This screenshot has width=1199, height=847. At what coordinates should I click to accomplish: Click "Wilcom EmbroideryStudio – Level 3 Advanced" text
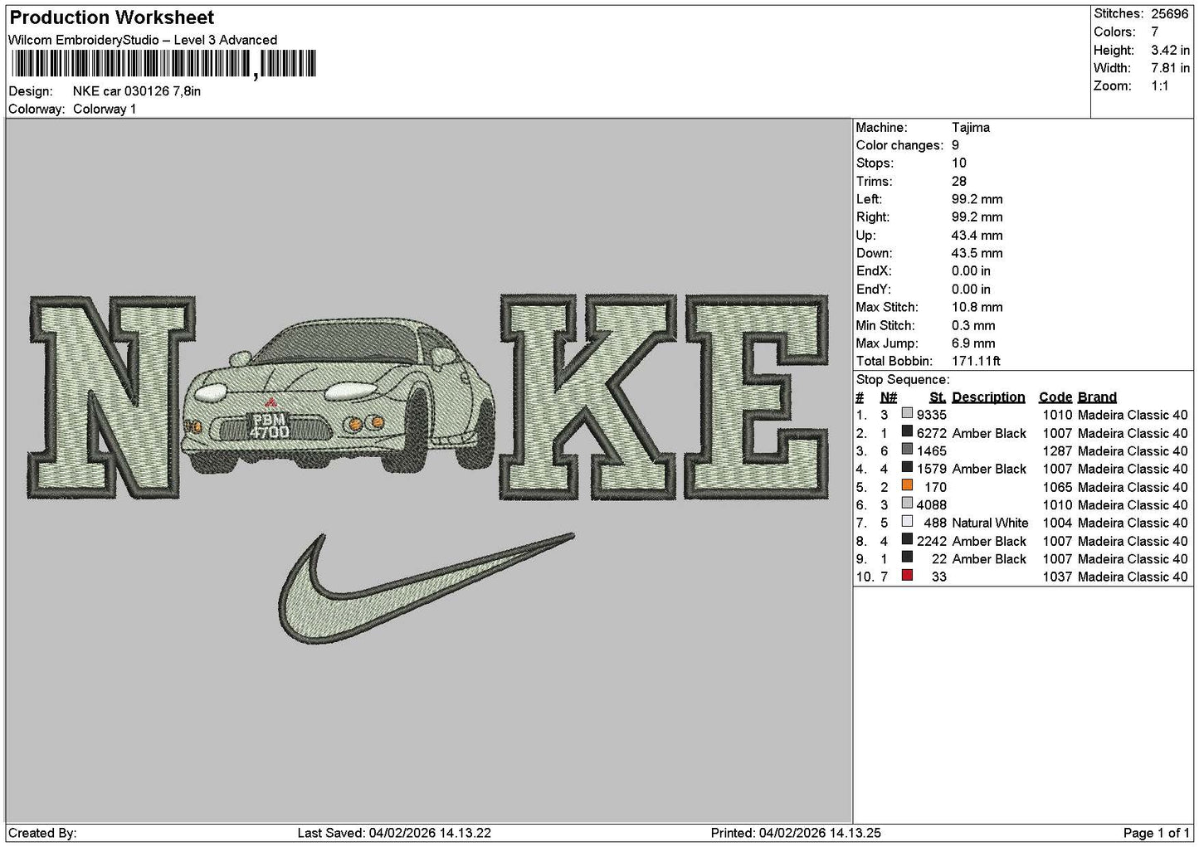click(x=143, y=40)
